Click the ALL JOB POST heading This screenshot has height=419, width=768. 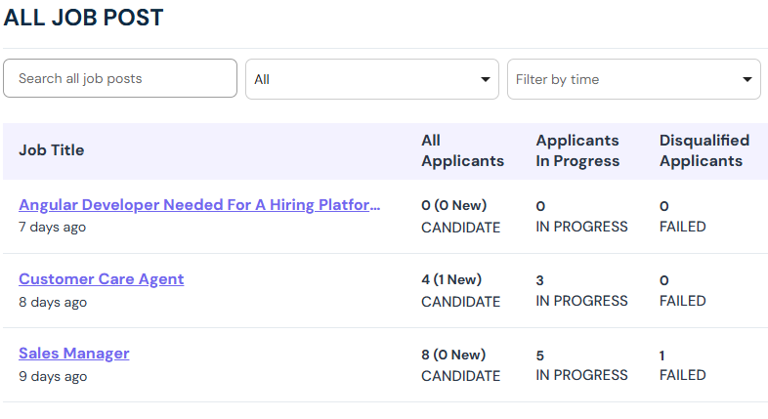click(x=83, y=18)
